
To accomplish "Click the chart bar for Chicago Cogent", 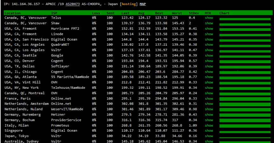I will [245, 73].
